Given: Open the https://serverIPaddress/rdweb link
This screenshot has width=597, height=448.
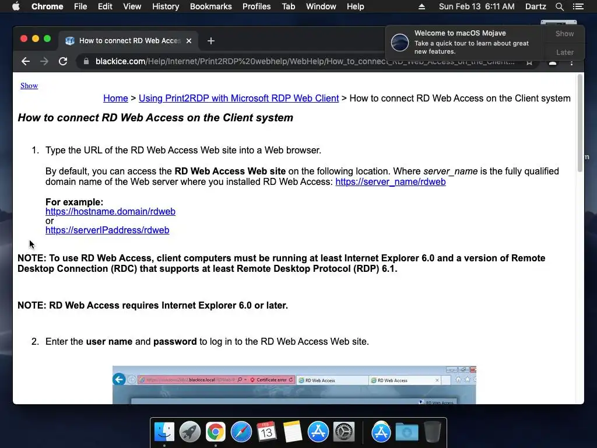Looking at the screenshot, I should (x=107, y=230).
